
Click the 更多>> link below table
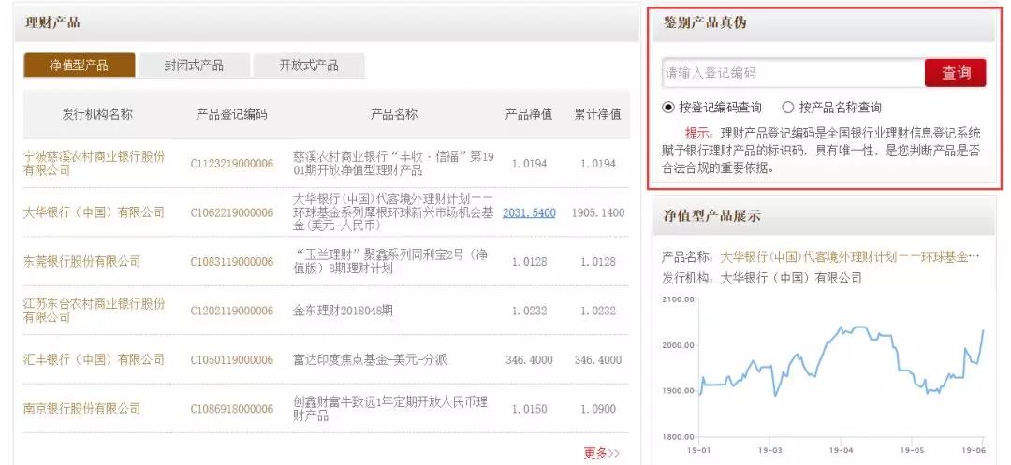click(602, 453)
